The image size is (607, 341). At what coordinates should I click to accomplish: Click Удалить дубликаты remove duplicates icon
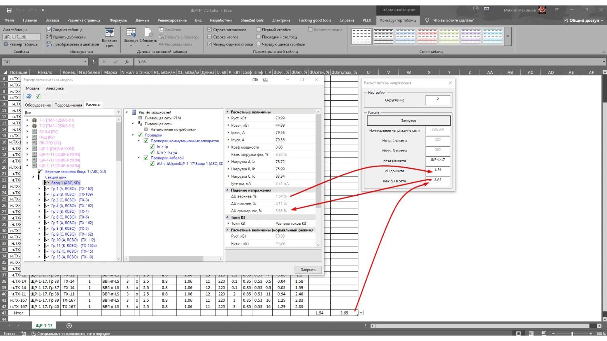coord(49,37)
